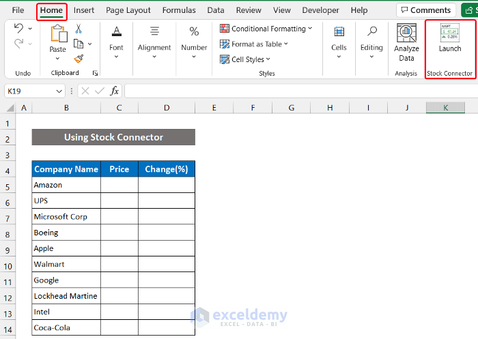
Task: Select the Amazon company cell
Action: point(66,185)
